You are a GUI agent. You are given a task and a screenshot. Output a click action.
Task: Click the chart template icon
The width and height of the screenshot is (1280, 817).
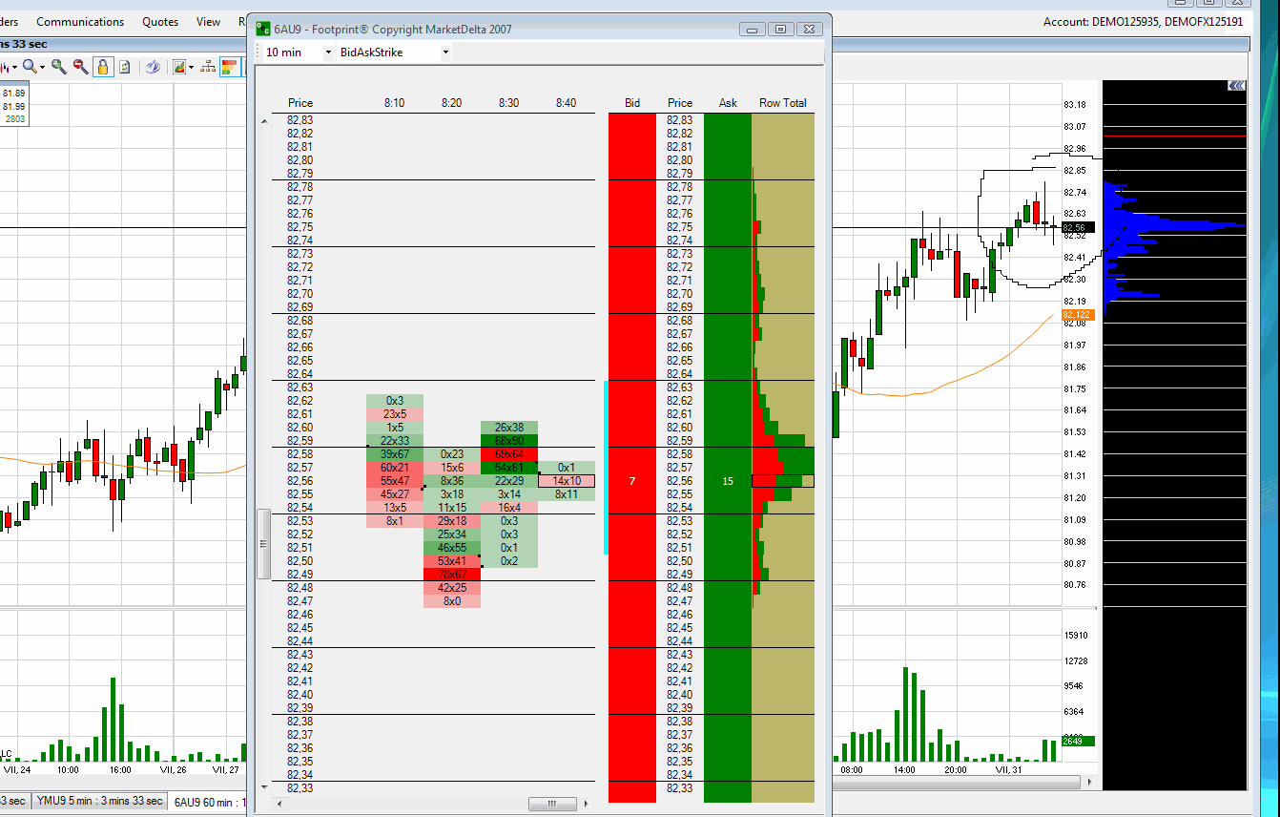click(x=179, y=67)
